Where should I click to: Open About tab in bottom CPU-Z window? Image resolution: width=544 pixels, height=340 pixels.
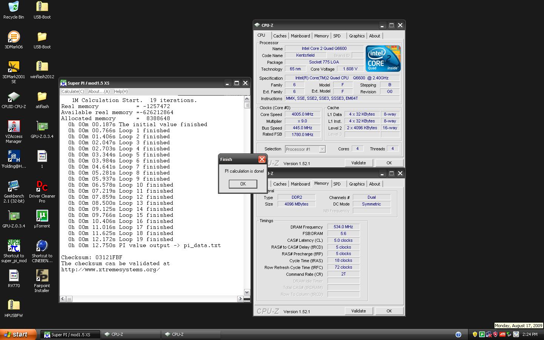[x=375, y=184]
